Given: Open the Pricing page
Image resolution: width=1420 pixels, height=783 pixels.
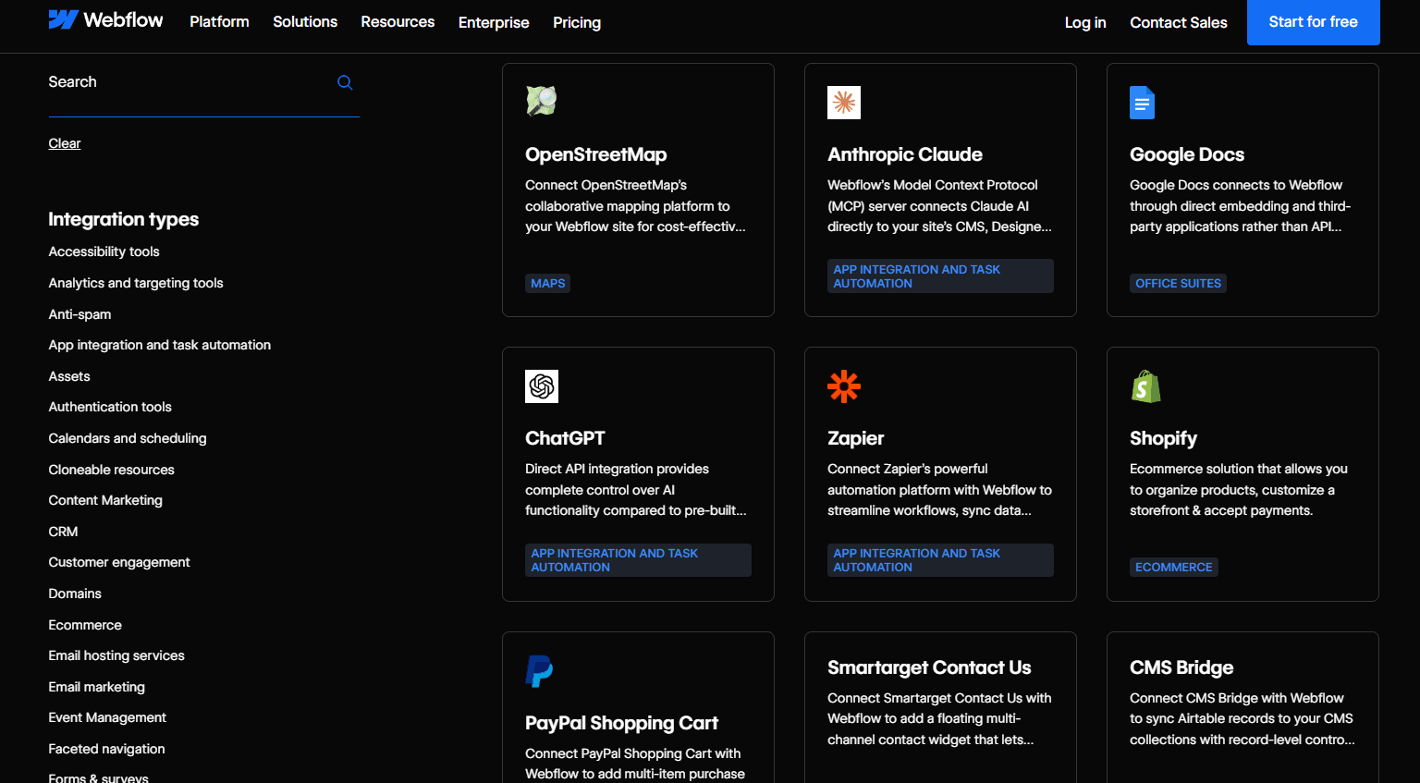Looking at the screenshot, I should coord(577,22).
